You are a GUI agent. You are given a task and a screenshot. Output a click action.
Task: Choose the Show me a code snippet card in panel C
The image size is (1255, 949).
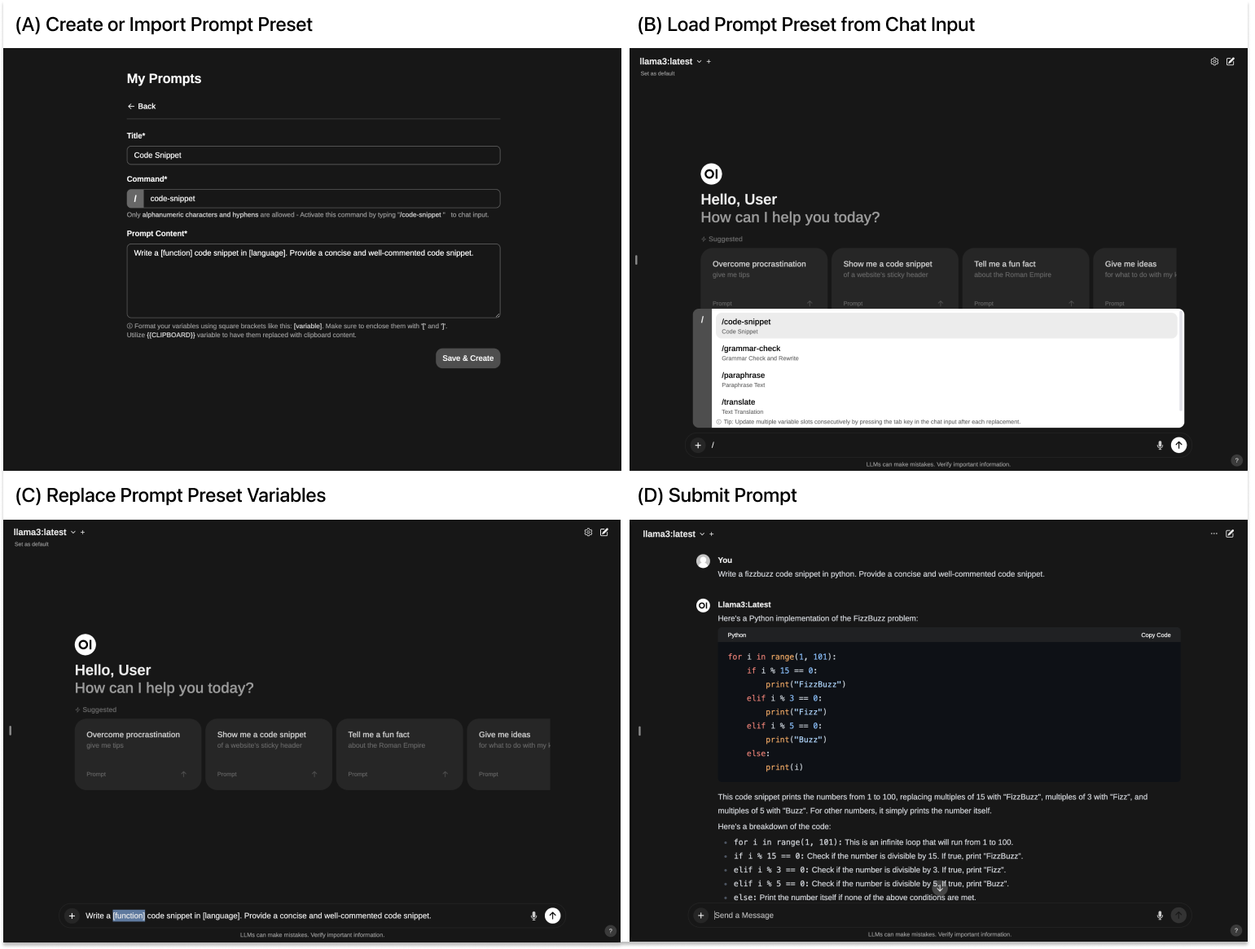269,754
